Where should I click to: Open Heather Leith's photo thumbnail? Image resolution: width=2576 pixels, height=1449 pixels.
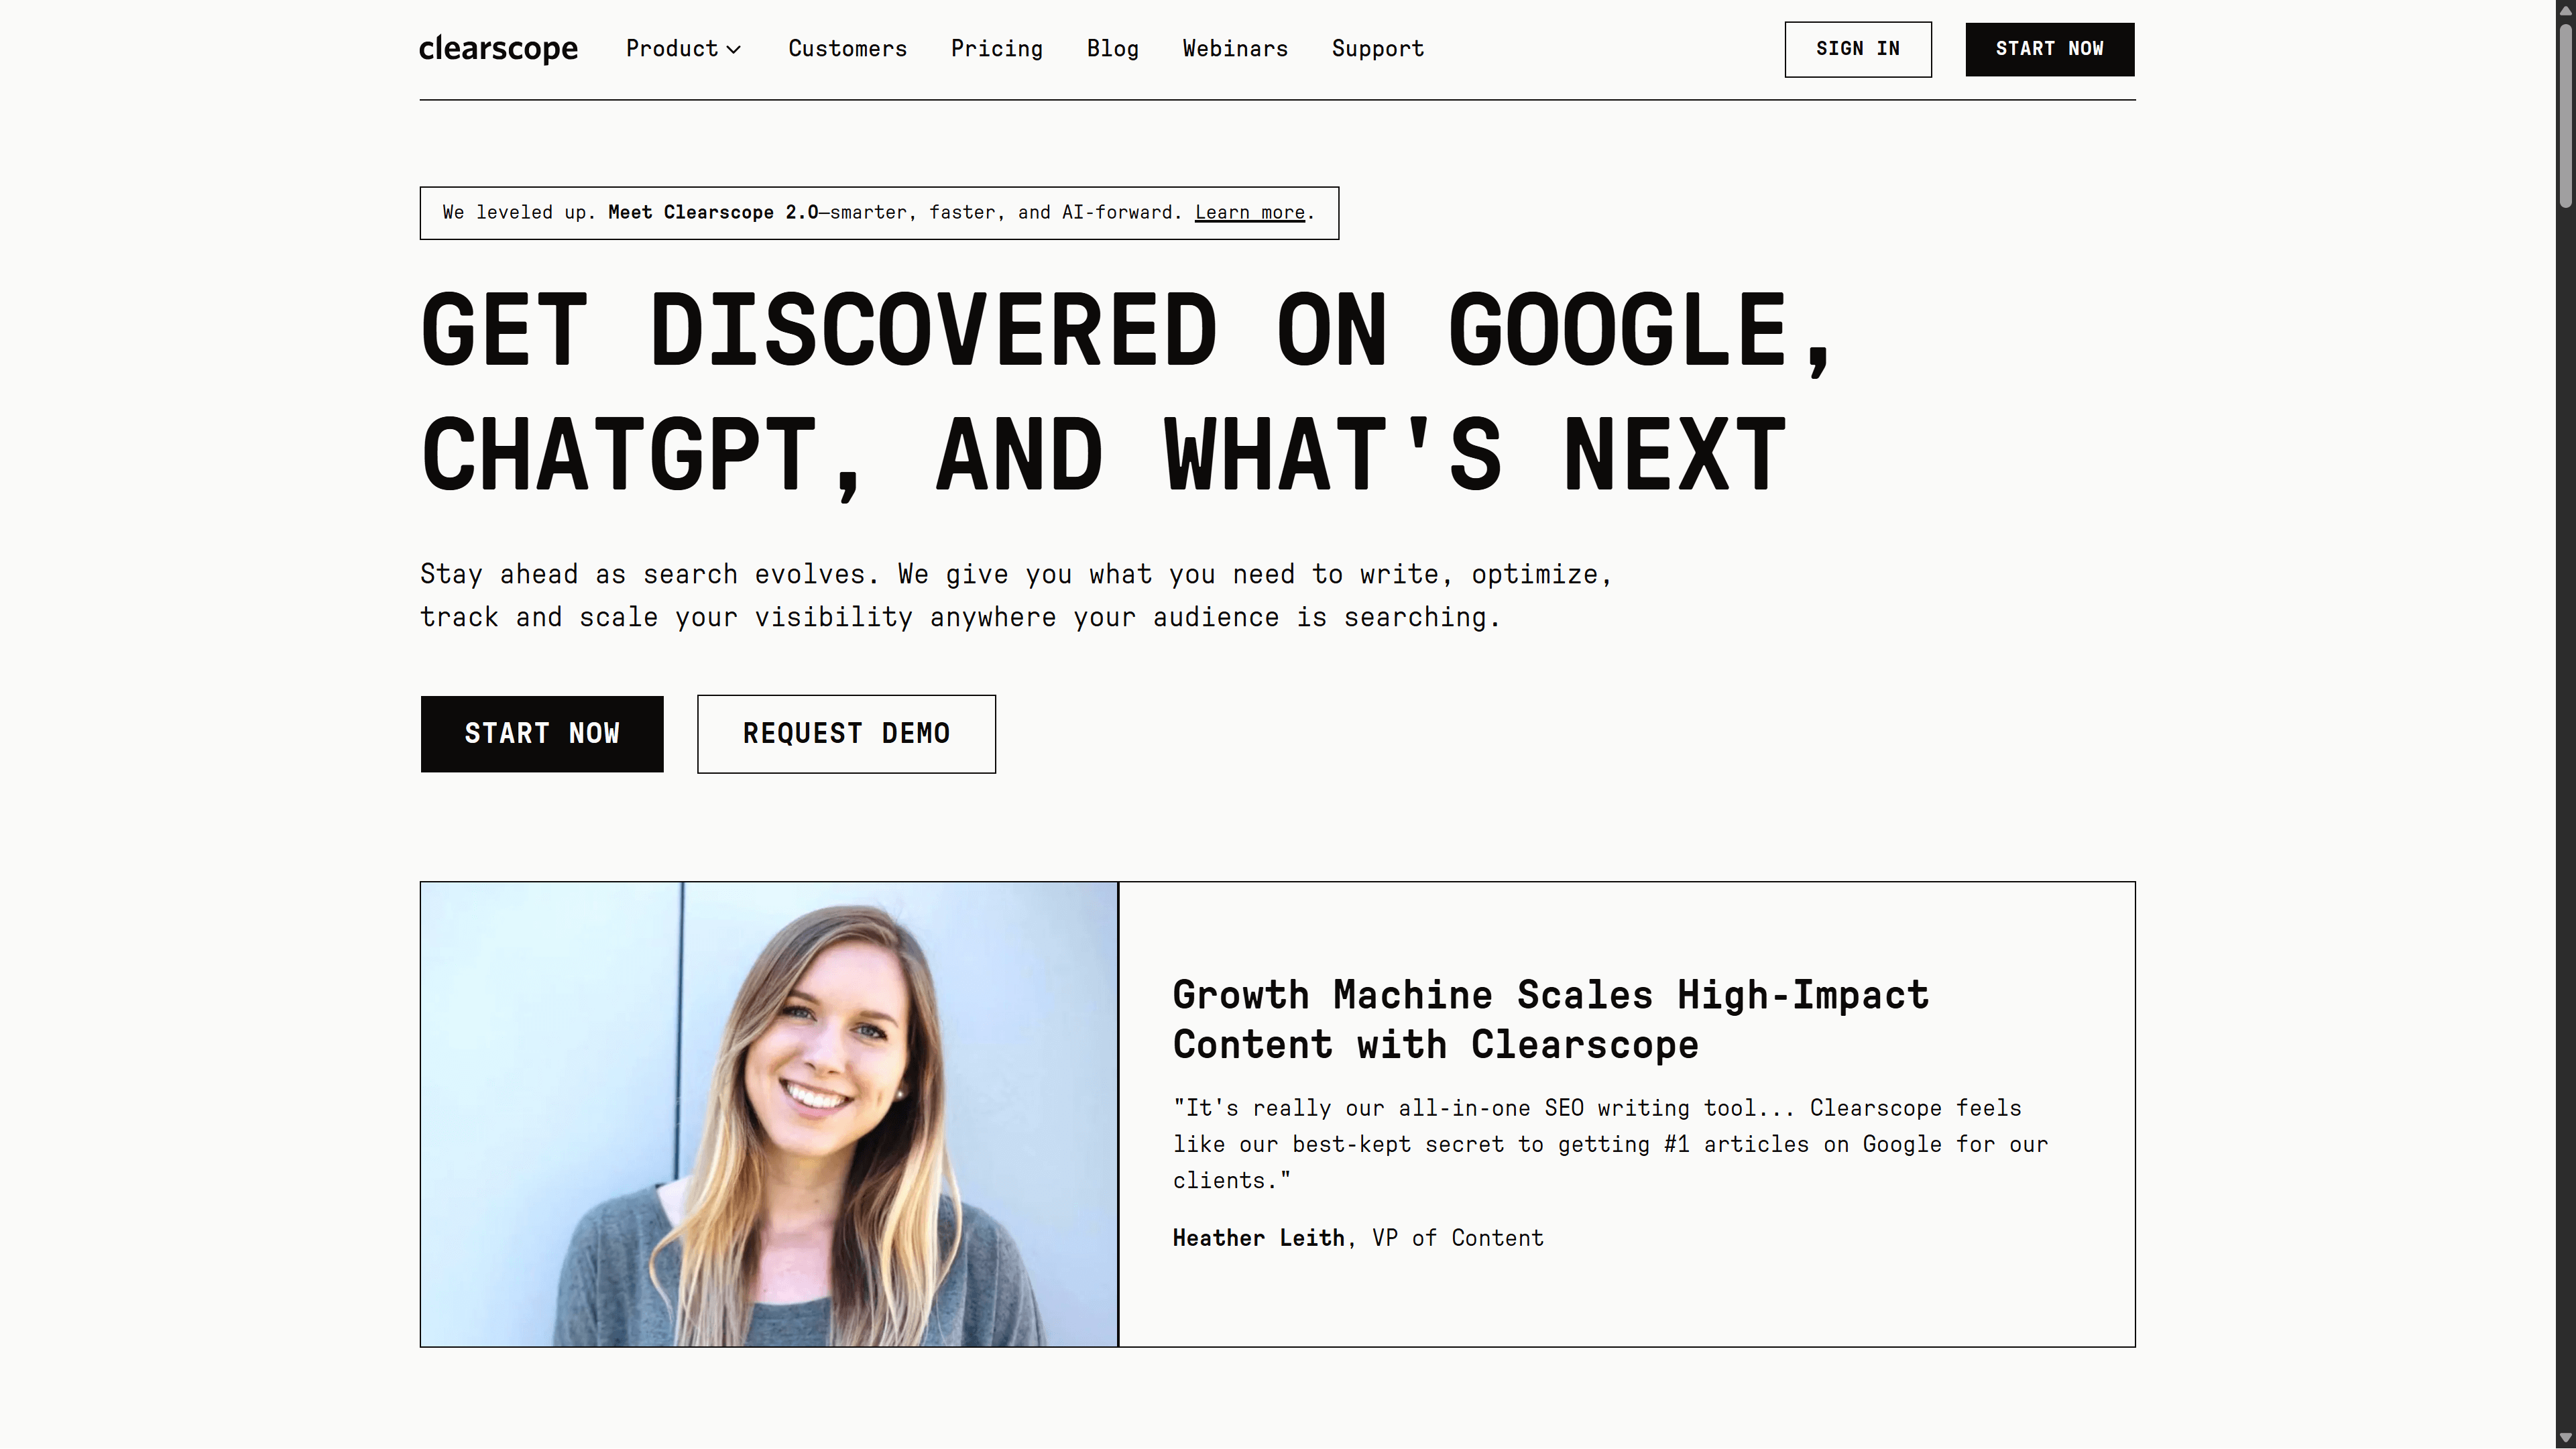click(x=768, y=1113)
